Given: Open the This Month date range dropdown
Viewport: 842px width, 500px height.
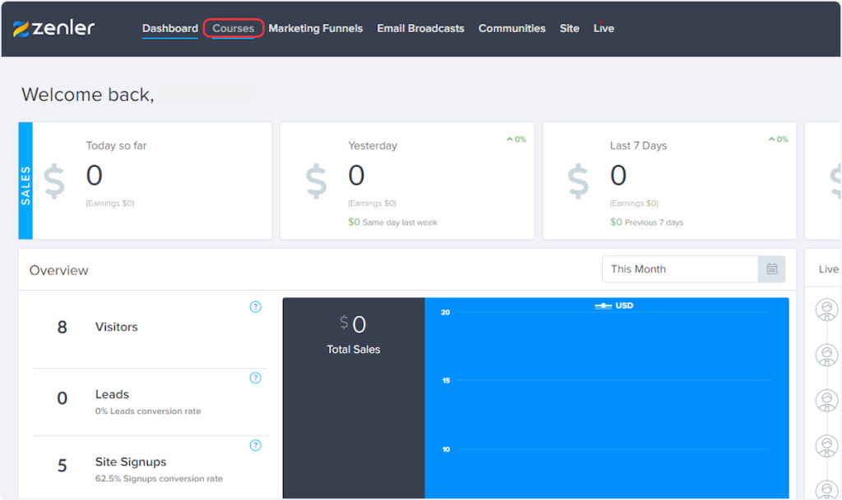Looking at the screenshot, I should [x=679, y=269].
